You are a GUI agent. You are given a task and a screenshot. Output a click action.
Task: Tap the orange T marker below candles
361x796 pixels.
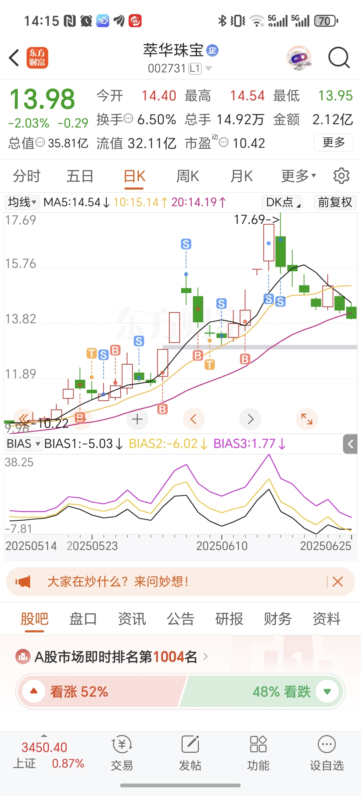click(210, 365)
